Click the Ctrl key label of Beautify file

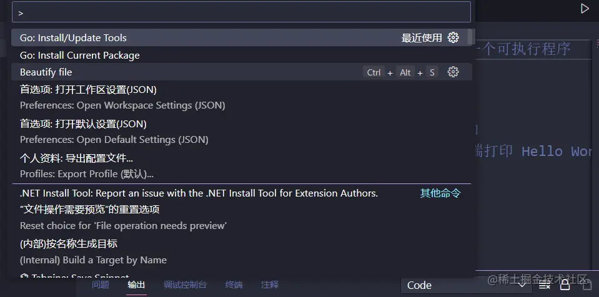pyautogui.click(x=374, y=72)
